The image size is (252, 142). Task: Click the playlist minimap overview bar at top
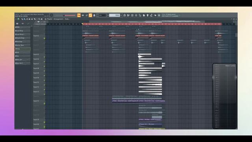pyautogui.click(x=147, y=21)
